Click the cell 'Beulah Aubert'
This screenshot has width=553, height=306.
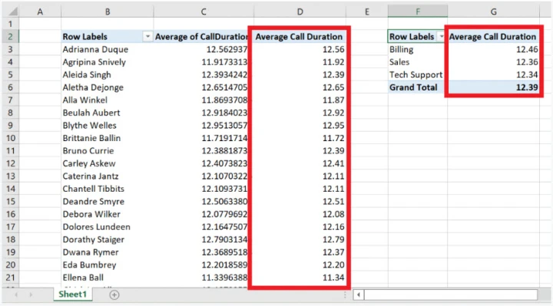pyautogui.click(x=108, y=113)
